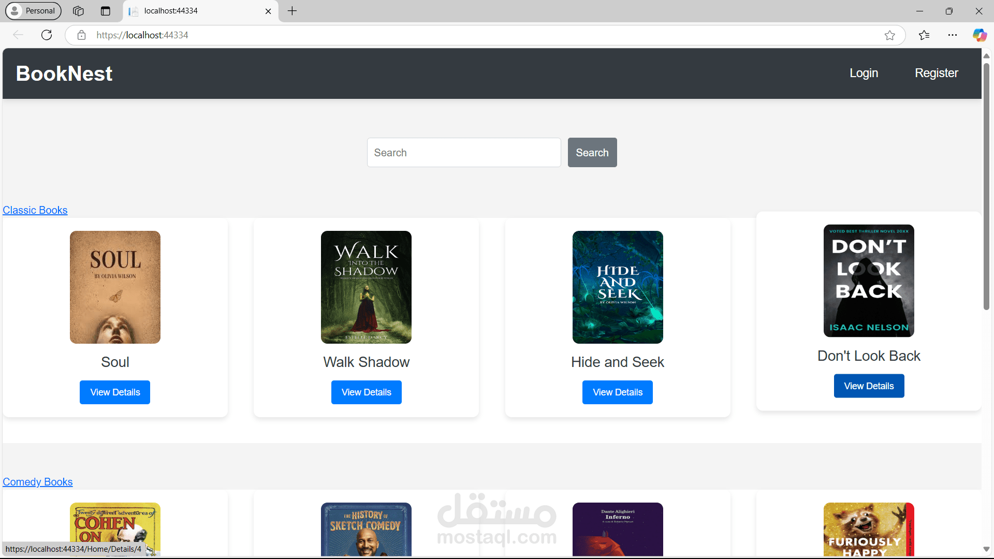The width and height of the screenshot is (994, 559).
Task: Click the scrollbar down arrow
Action: pos(986,549)
